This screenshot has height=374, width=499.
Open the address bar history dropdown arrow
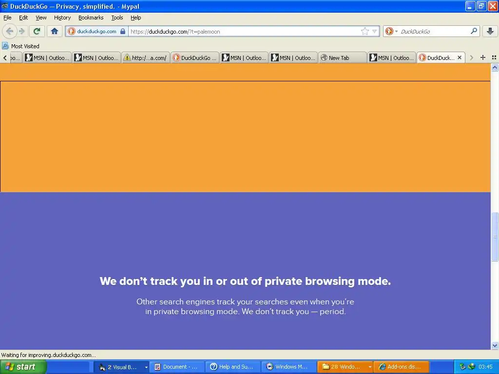(x=375, y=31)
